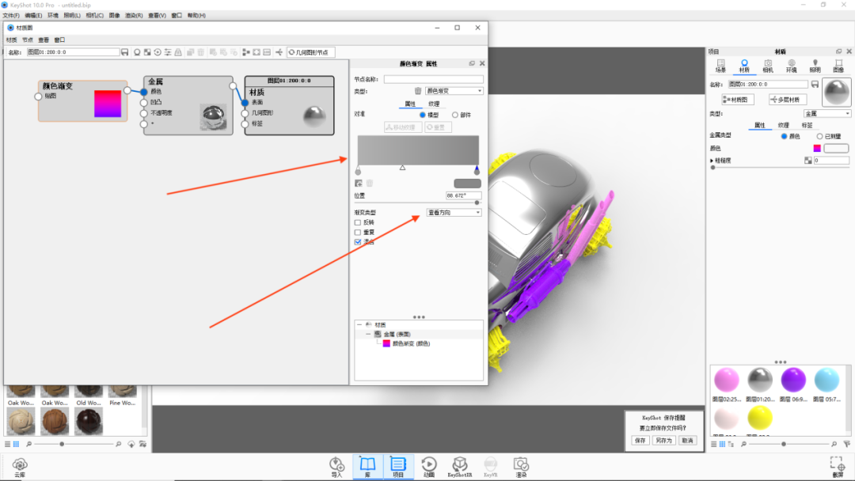Expand the 粗糙度 disclosure triangle
This screenshot has height=481, width=855.
coord(712,161)
